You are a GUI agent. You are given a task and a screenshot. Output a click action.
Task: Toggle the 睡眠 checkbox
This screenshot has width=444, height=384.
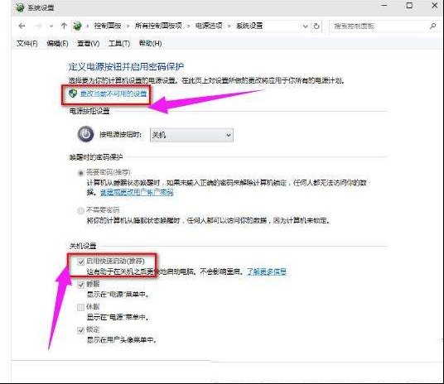[80, 285]
